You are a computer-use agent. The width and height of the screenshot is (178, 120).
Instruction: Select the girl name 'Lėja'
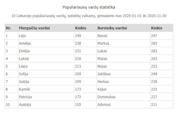point(22,36)
